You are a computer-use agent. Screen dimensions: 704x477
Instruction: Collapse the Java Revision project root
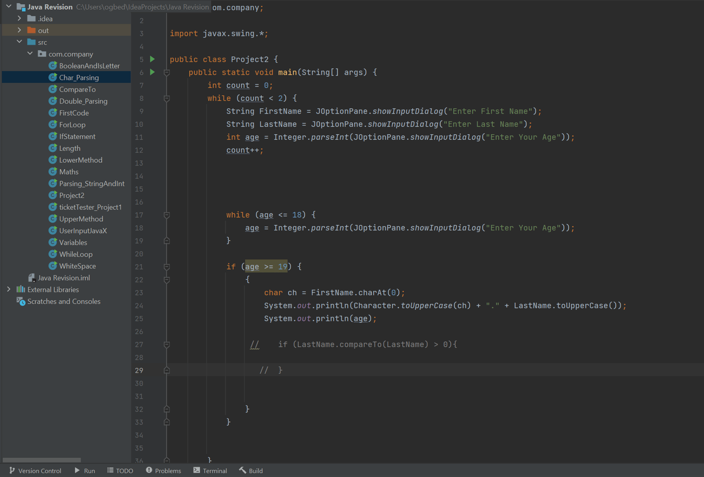[x=9, y=6]
